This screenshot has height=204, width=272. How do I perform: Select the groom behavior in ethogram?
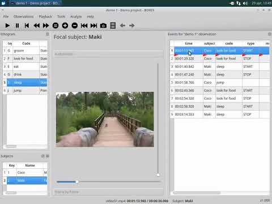click(x=25, y=50)
